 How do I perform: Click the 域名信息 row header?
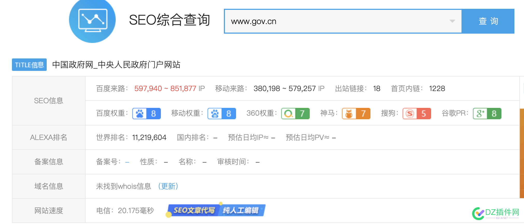click(49, 186)
